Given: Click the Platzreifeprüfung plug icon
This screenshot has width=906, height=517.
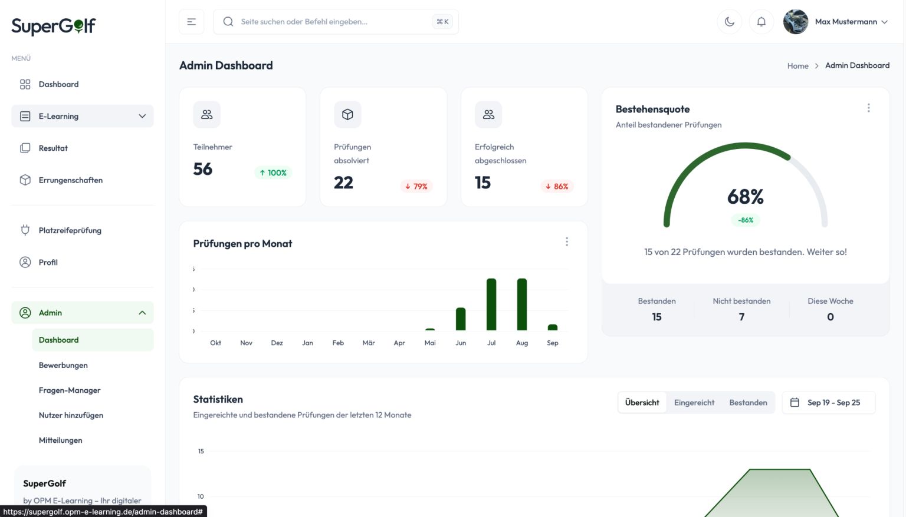Looking at the screenshot, I should click(x=25, y=230).
